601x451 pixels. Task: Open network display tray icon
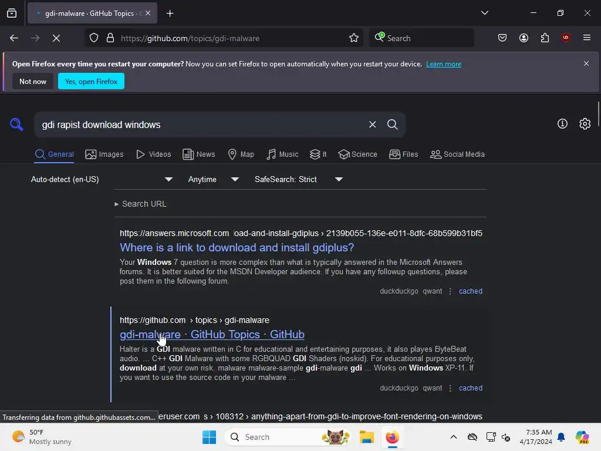491,437
